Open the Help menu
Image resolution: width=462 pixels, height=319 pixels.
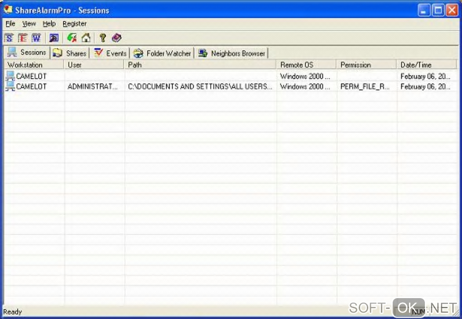click(49, 24)
